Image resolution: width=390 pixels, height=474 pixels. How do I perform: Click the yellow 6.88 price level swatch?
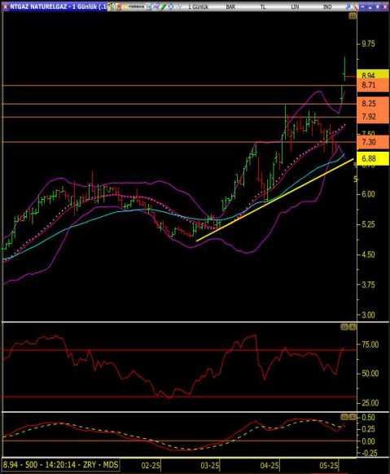point(373,158)
